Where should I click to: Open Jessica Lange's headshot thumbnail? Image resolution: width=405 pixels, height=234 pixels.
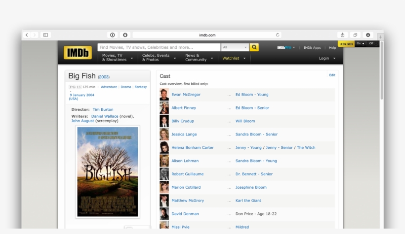coord(164,134)
